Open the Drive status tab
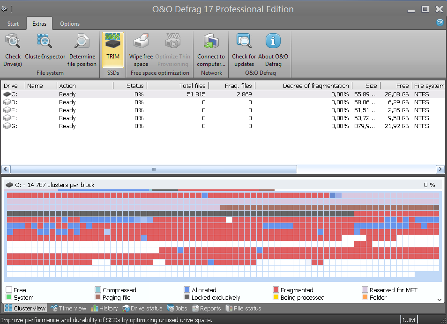 142,308
